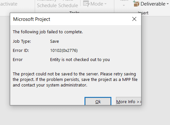Click the Mode table question-mark icon
This screenshot has width=170, height=125.
coord(86,4)
